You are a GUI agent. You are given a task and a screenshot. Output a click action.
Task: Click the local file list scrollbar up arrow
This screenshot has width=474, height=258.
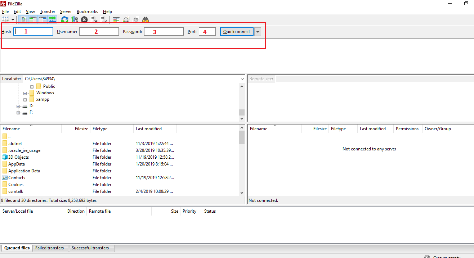pos(242,128)
